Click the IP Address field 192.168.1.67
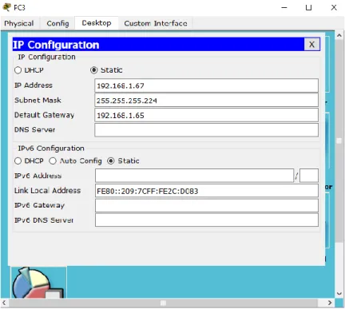 pos(206,85)
